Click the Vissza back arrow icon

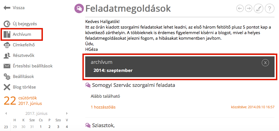point(7,8)
